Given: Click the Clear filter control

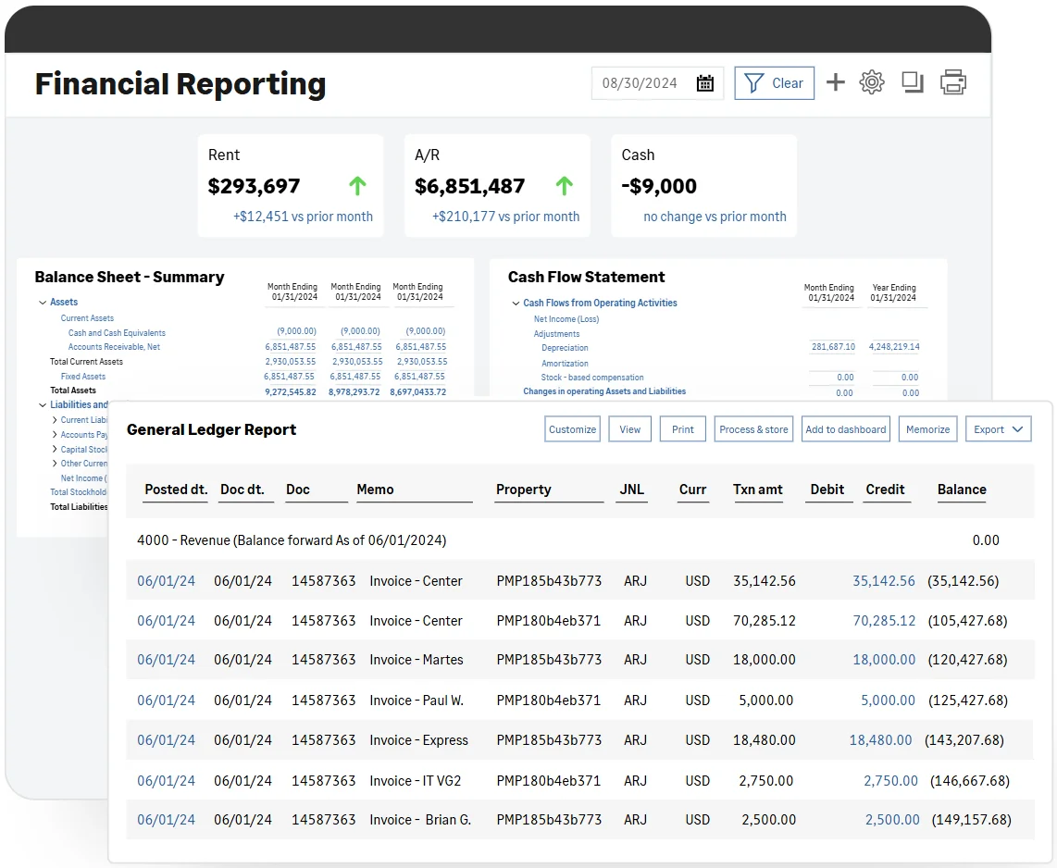Looking at the screenshot, I should 774,82.
